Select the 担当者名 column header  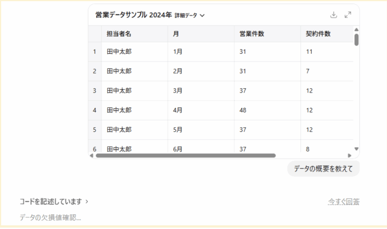coord(119,34)
